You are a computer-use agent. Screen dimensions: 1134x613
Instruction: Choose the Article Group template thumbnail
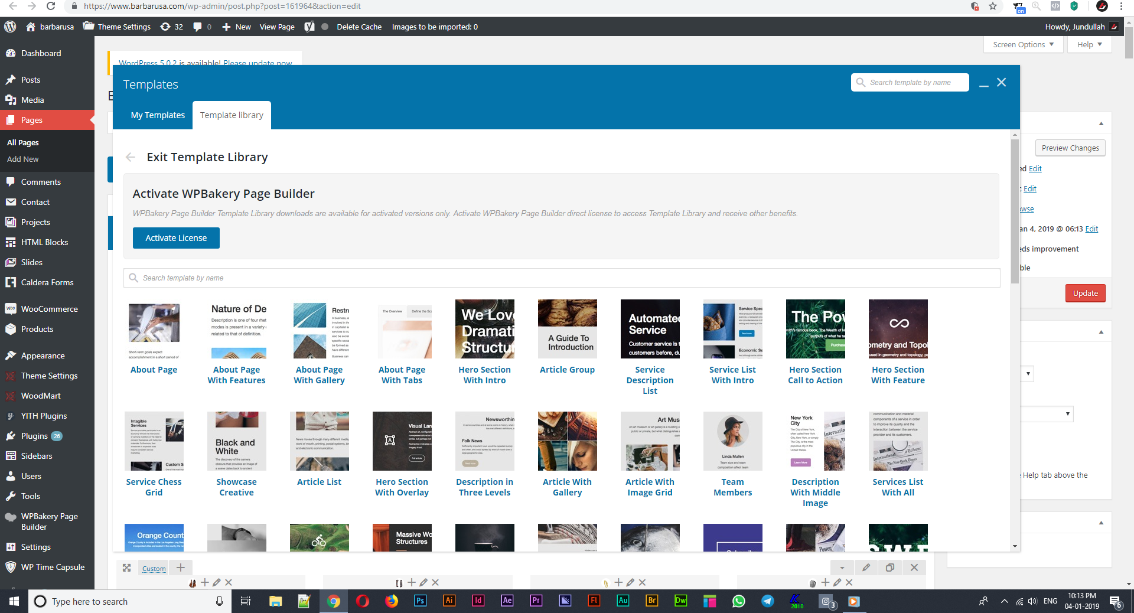[x=568, y=329]
